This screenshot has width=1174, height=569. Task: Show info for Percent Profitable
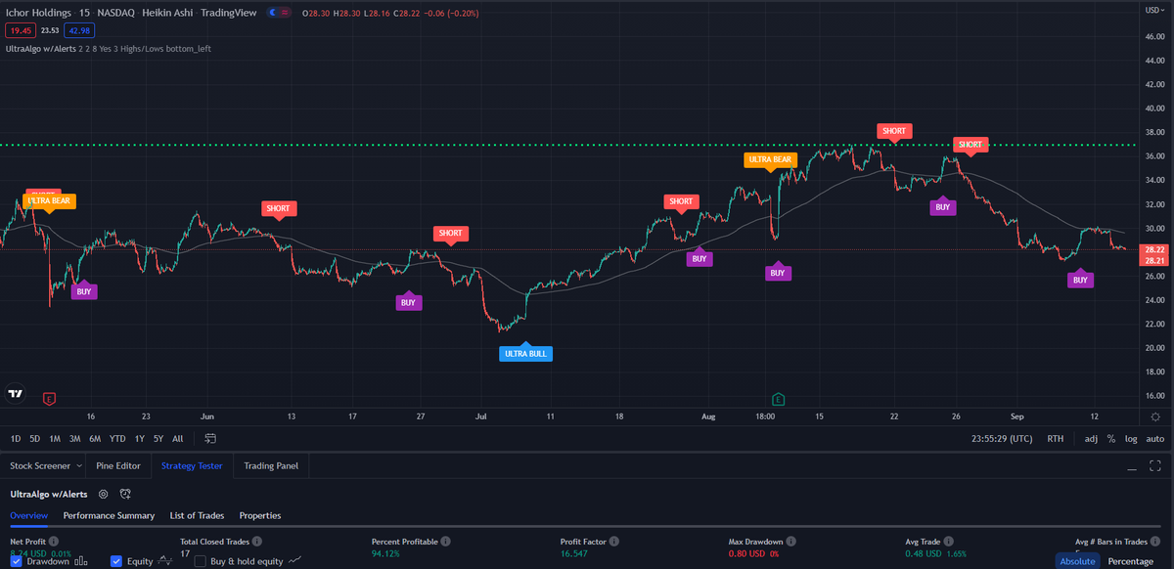coord(445,541)
